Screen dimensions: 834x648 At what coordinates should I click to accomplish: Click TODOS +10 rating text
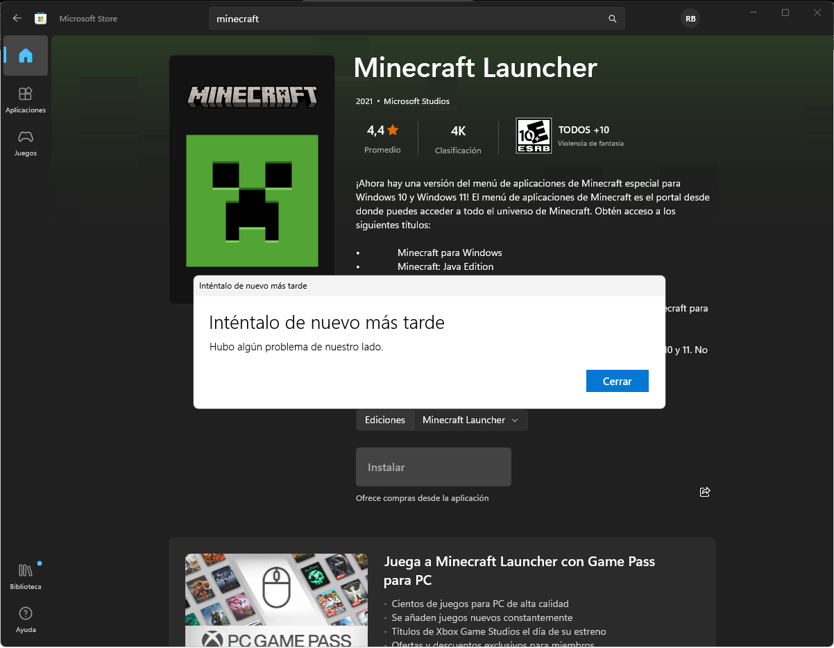click(584, 130)
